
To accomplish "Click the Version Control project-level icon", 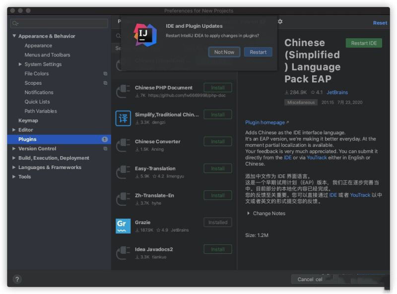I will (105, 149).
